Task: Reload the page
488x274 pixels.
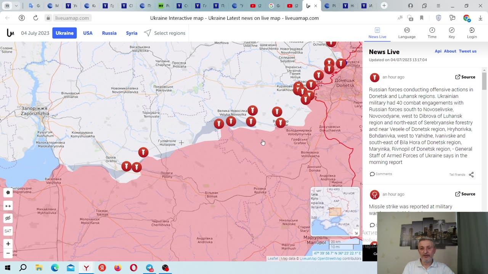Action: (35, 18)
